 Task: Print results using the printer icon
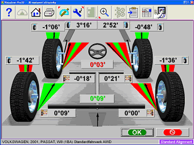[49, 12]
